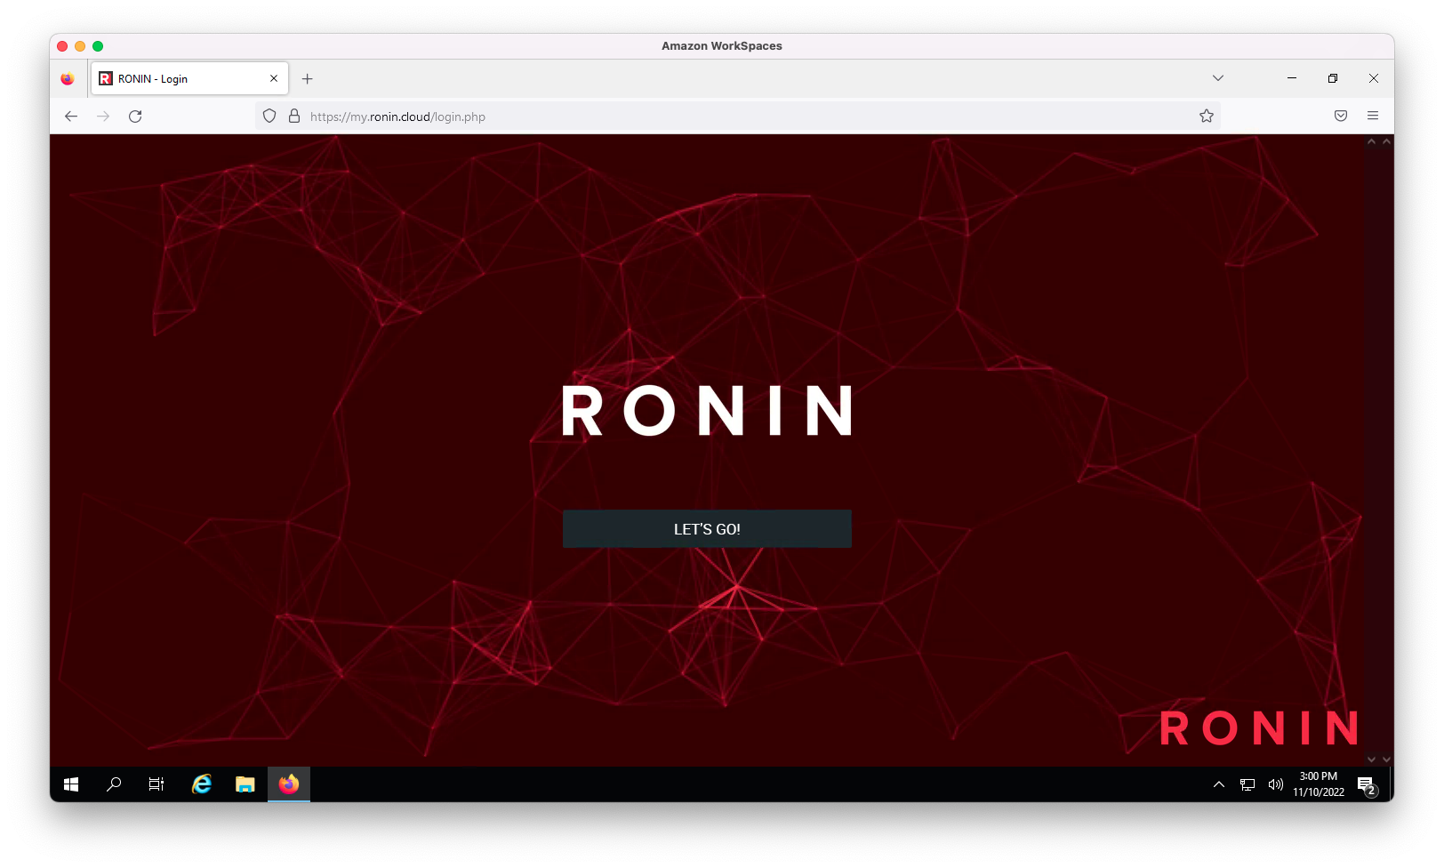Click the LET'S GO! button
Viewport: 1444px width, 868px height.
[x=707, y=528]
